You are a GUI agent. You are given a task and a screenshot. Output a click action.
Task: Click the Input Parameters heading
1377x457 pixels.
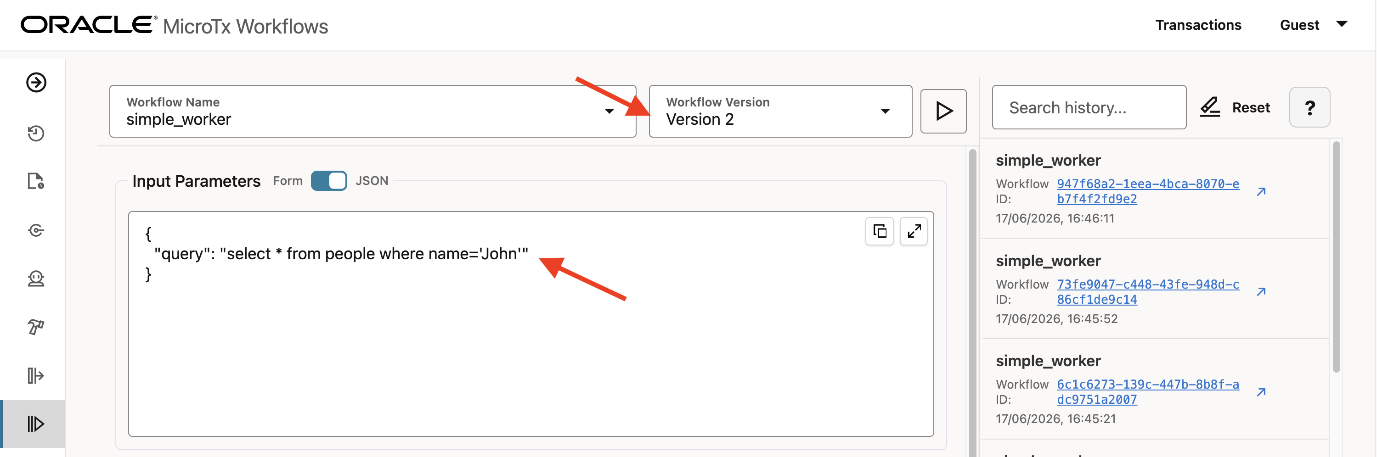196,181
